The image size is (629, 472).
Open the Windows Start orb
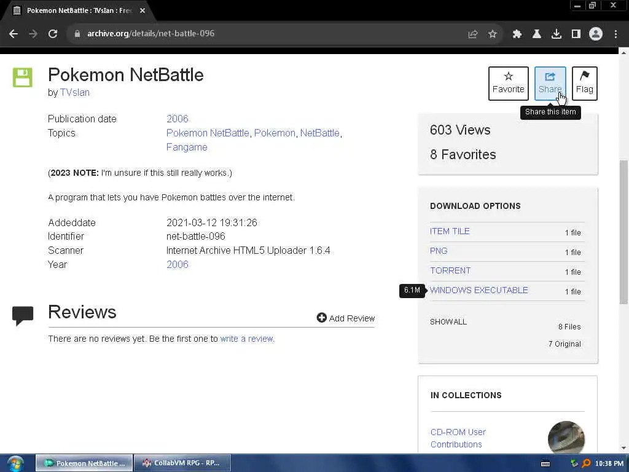tap(15, 463)
